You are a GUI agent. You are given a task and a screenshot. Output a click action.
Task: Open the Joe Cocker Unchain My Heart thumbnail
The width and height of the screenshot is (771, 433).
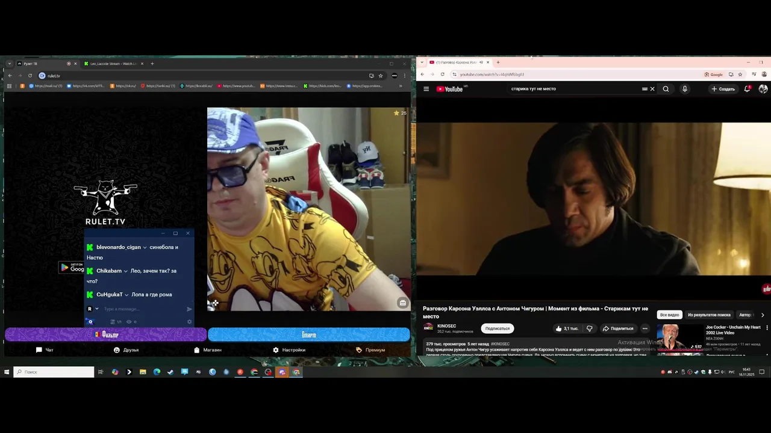tap(679, 337)
